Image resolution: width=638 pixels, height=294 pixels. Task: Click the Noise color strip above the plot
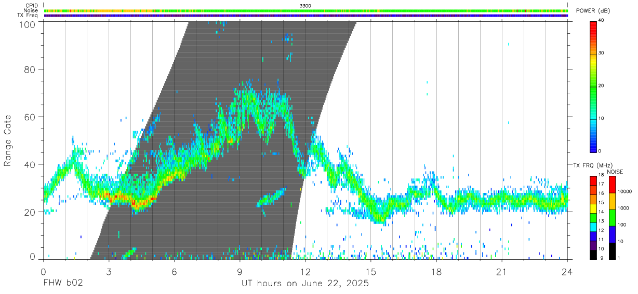(x=305, y=10)
